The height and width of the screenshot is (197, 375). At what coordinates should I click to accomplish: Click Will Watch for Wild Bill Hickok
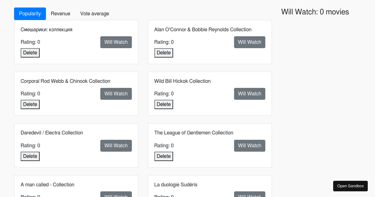249,94
